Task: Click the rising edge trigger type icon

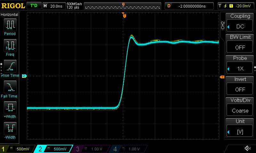Action: [226, 6]
